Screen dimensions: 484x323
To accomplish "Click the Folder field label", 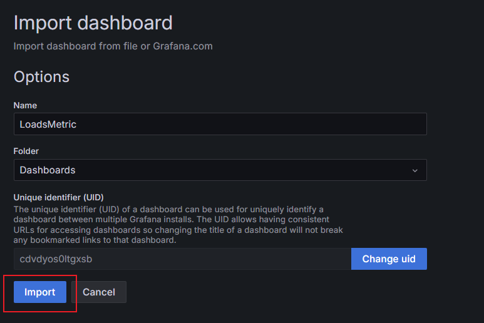I will pyautogui.click(x=26, y=151).
